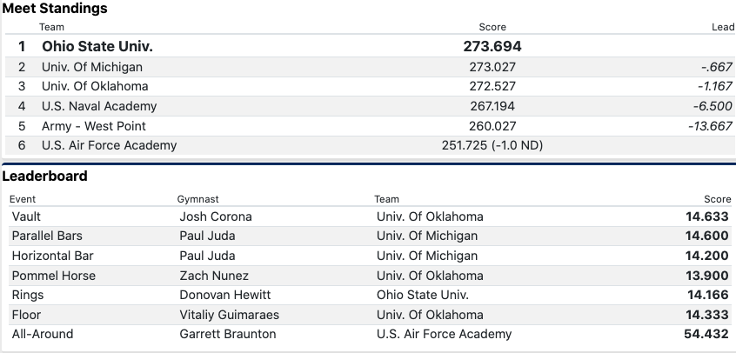Screen dimensions: 736x353
Task: Click Ohio State's 273.694 score
Action: (492, 46)
